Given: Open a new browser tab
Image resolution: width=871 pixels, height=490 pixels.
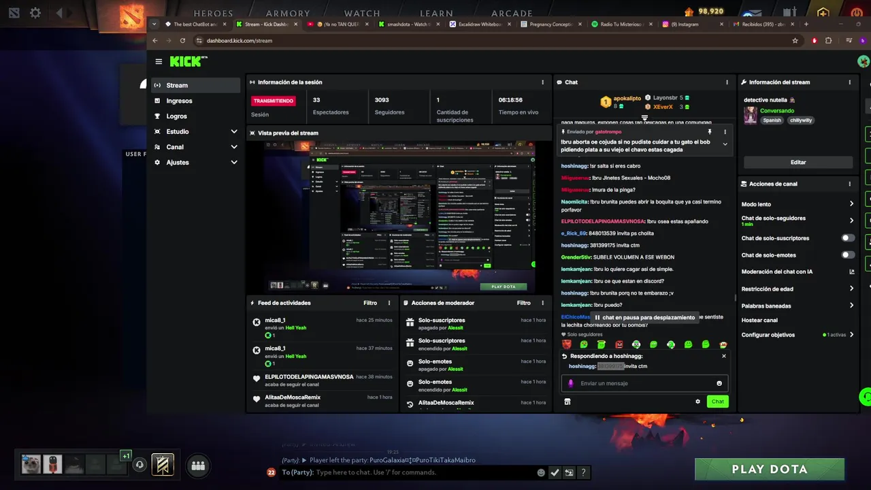Looking at the screenshot, I should (x=806, y=24).
